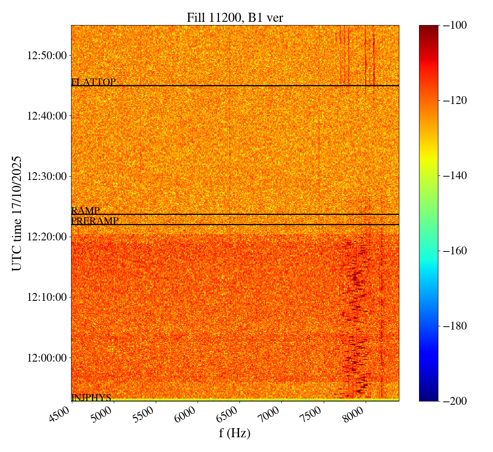
Task: Click the 12:30:00 time tick label
Action: click(47, 176)
